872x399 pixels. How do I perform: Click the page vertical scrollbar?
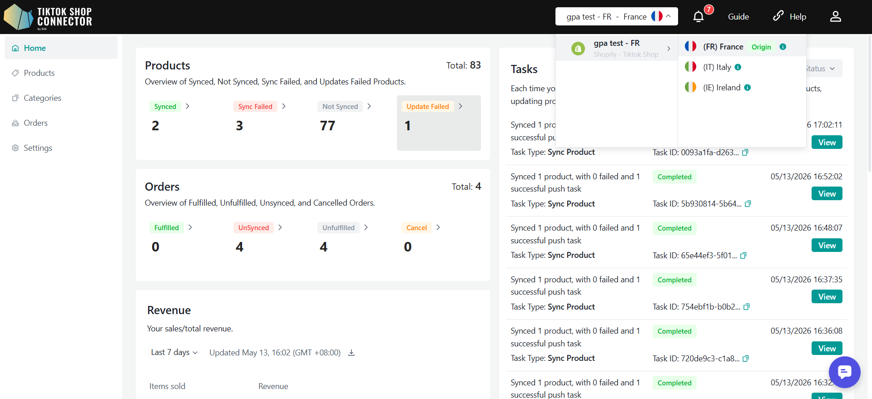[x=869, y=104]
